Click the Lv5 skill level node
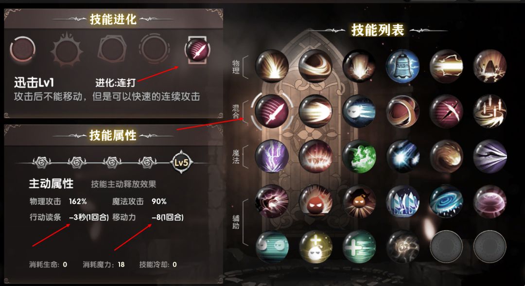This screenshot has height=286, width=525. [181, 162]
